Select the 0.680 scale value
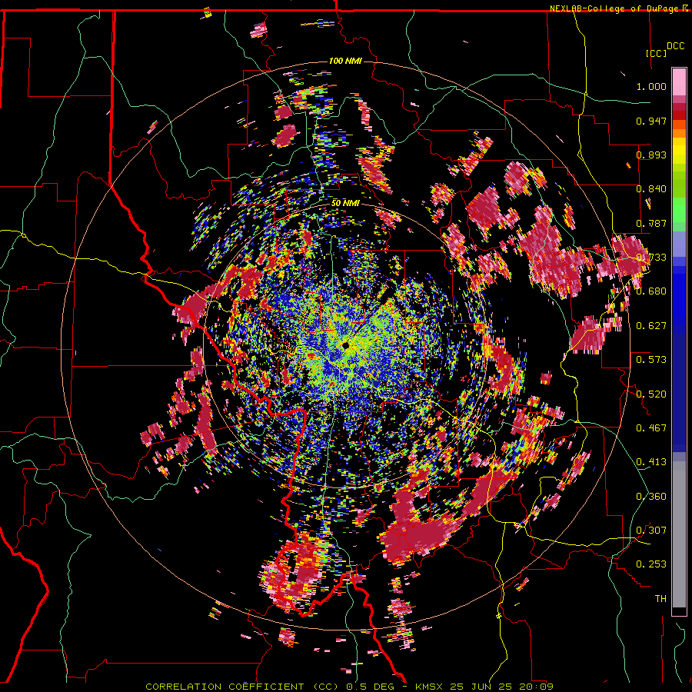 click(651, 291)
